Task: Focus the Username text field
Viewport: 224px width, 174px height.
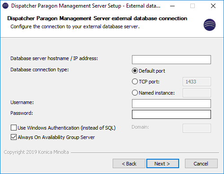Action: pyautogui.click(x=171, y=104)
